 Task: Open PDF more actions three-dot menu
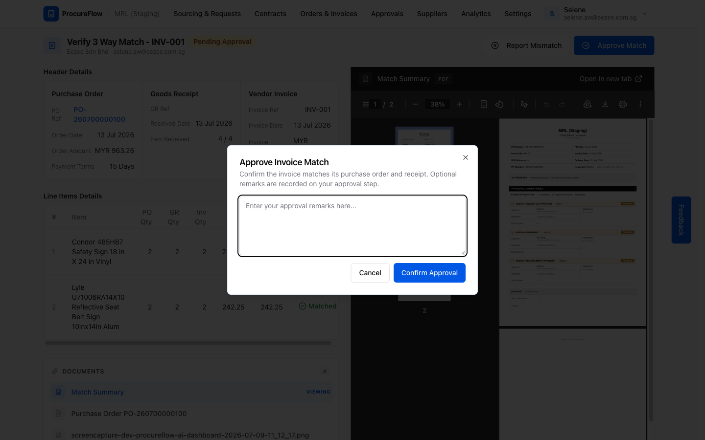(x=640, y=104)
